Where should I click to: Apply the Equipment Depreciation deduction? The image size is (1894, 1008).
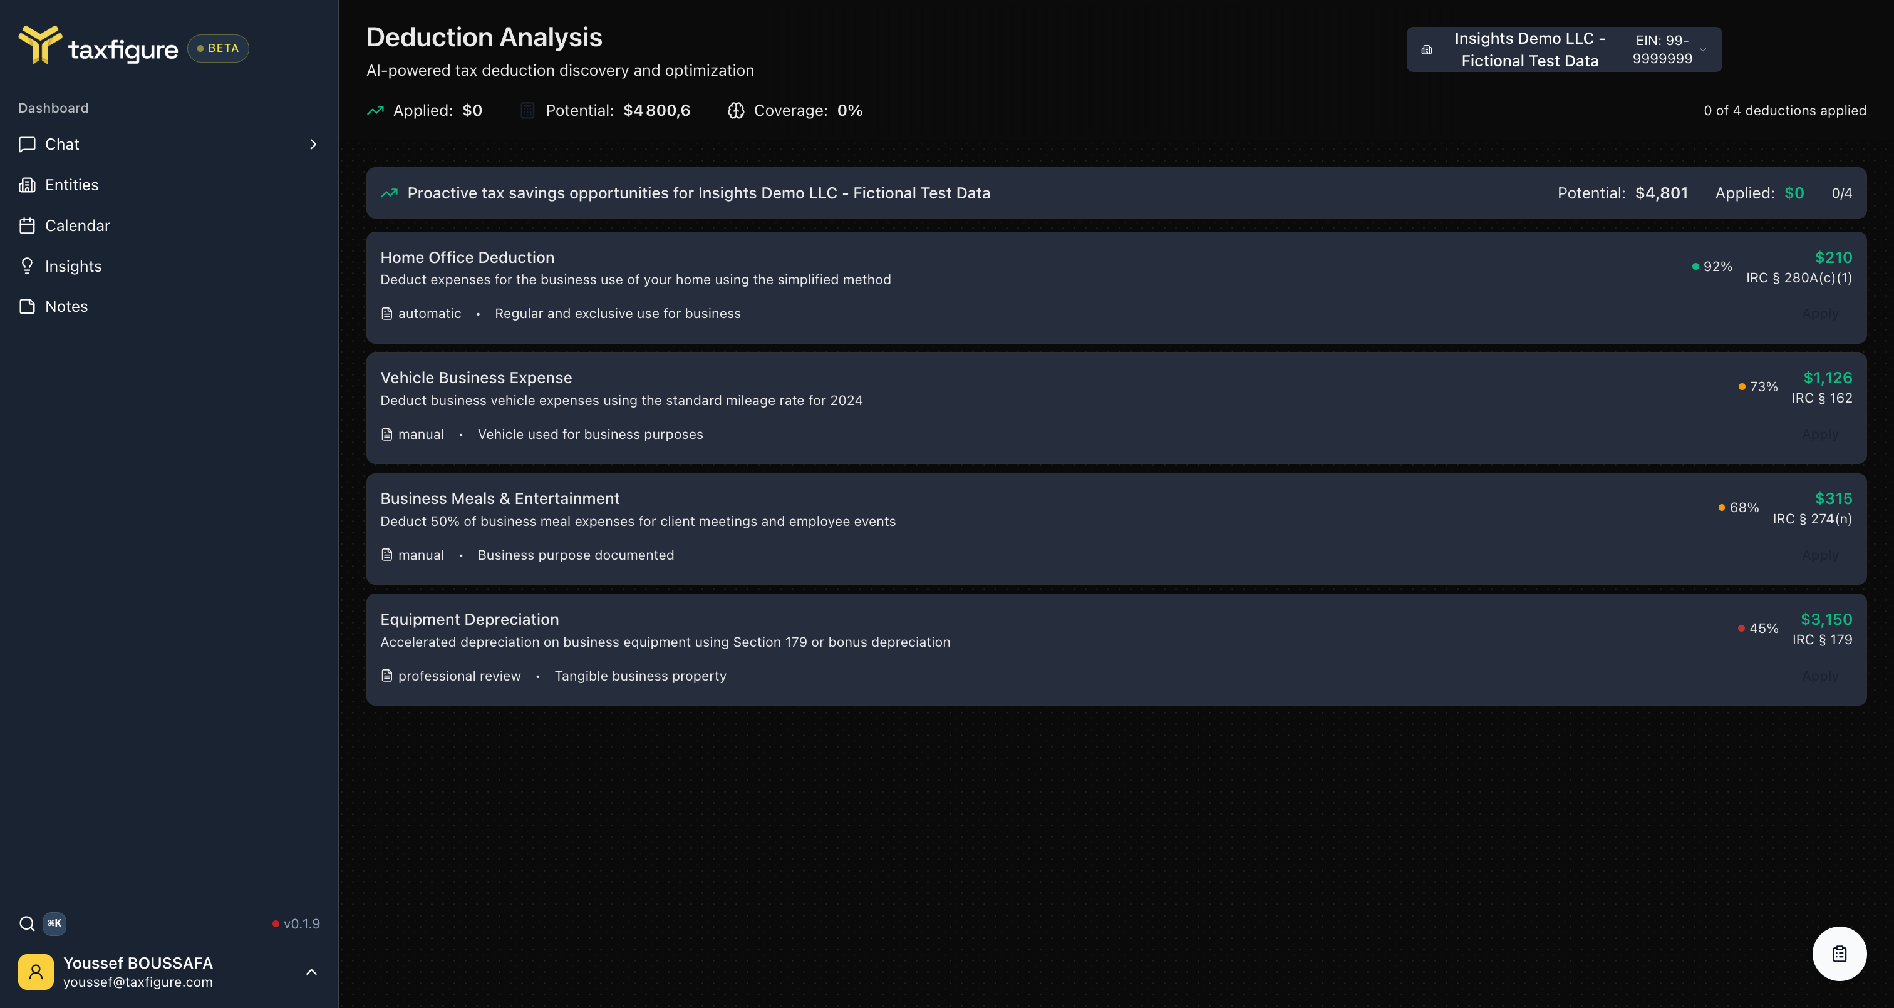[1819, 676]
